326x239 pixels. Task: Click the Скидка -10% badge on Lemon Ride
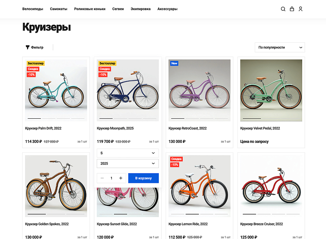tap(175, 161)
